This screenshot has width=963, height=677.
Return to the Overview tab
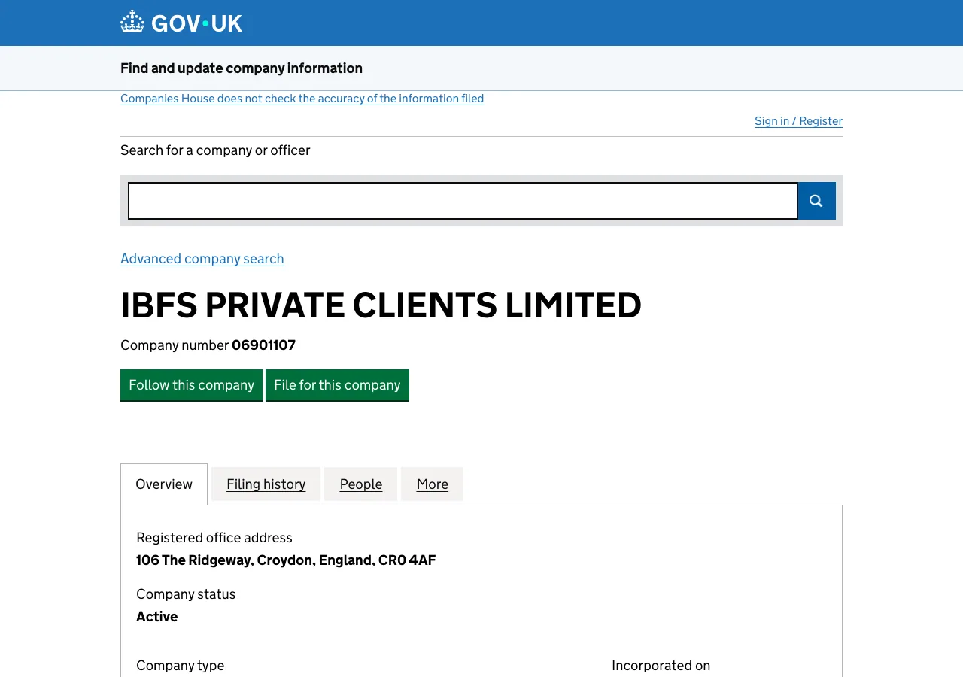pyautogui.click(x=163, y=484)
